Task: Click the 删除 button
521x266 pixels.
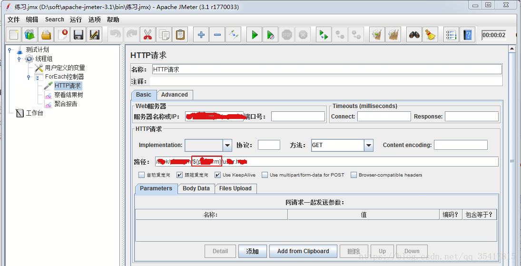Action: click(x=354, y=251)
